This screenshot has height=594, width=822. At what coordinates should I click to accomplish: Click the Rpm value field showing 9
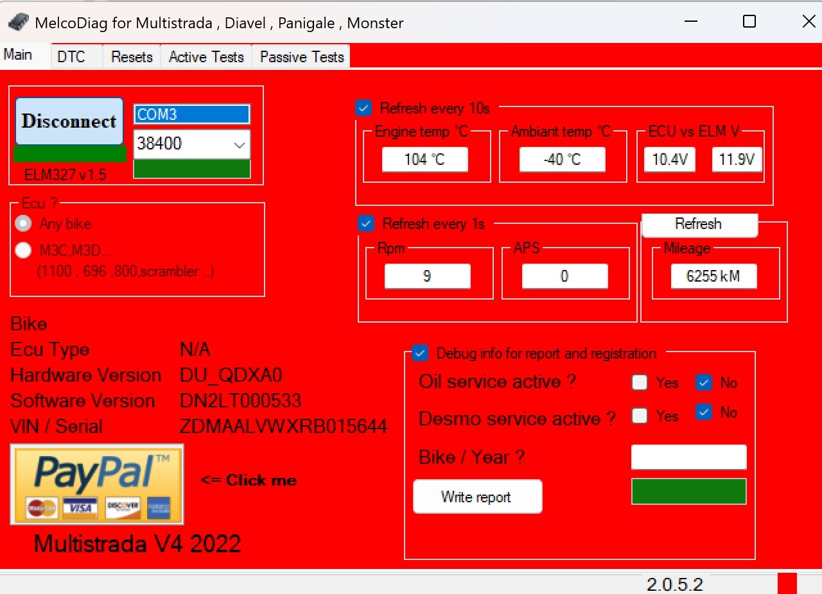427,276
